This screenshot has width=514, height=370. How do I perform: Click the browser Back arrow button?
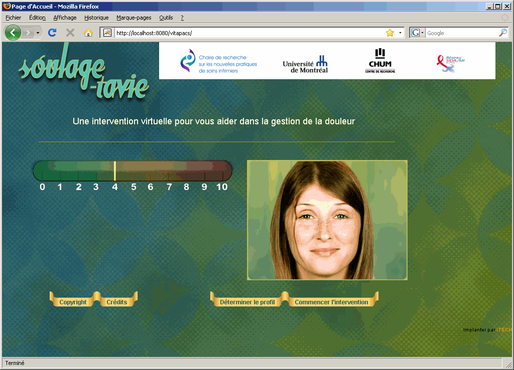13,33
